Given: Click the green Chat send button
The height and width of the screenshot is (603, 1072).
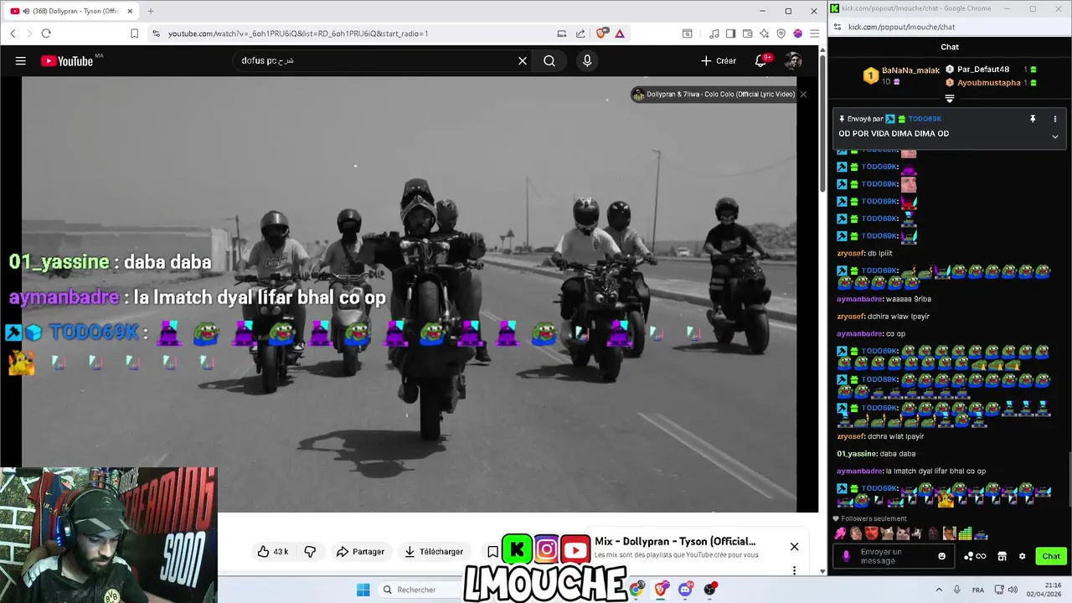Looking at the screenshot, I should 1051,556.
